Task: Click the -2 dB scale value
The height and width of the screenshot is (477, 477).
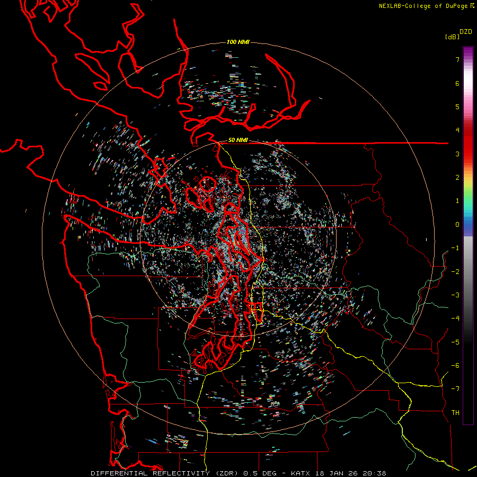Action: tap(455, 272)
